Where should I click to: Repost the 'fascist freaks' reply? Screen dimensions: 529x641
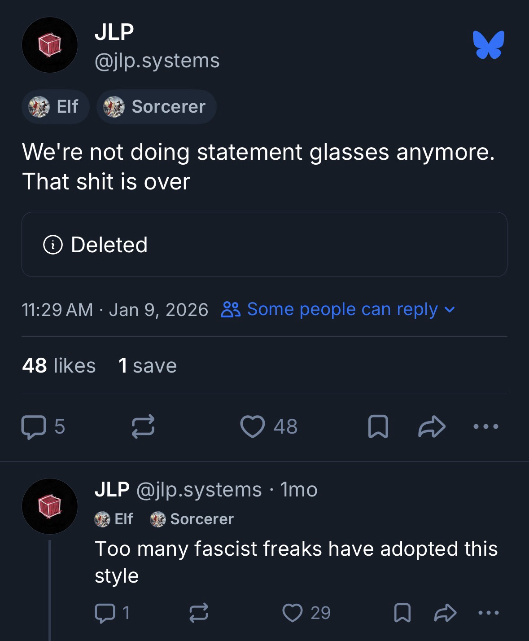click(198, 613)
